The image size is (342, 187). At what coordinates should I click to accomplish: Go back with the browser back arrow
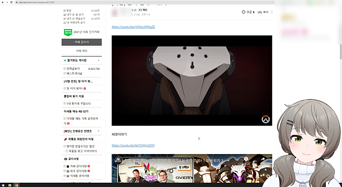(x=3, y=2)
